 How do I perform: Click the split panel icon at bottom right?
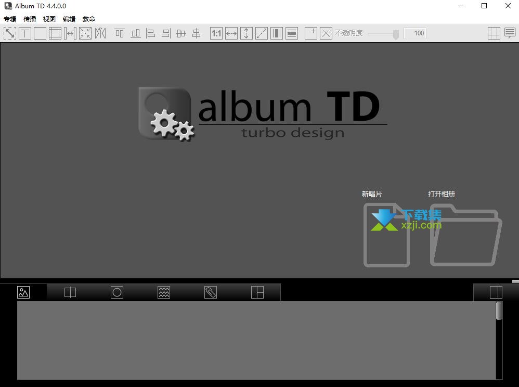point(496,292)
